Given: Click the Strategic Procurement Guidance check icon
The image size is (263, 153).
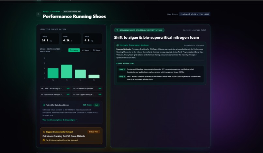Looking at the screenshot, I should tap(117, 45).
